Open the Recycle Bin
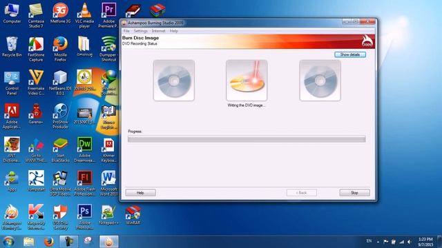442x248 pixels. (x=12, y=47)
